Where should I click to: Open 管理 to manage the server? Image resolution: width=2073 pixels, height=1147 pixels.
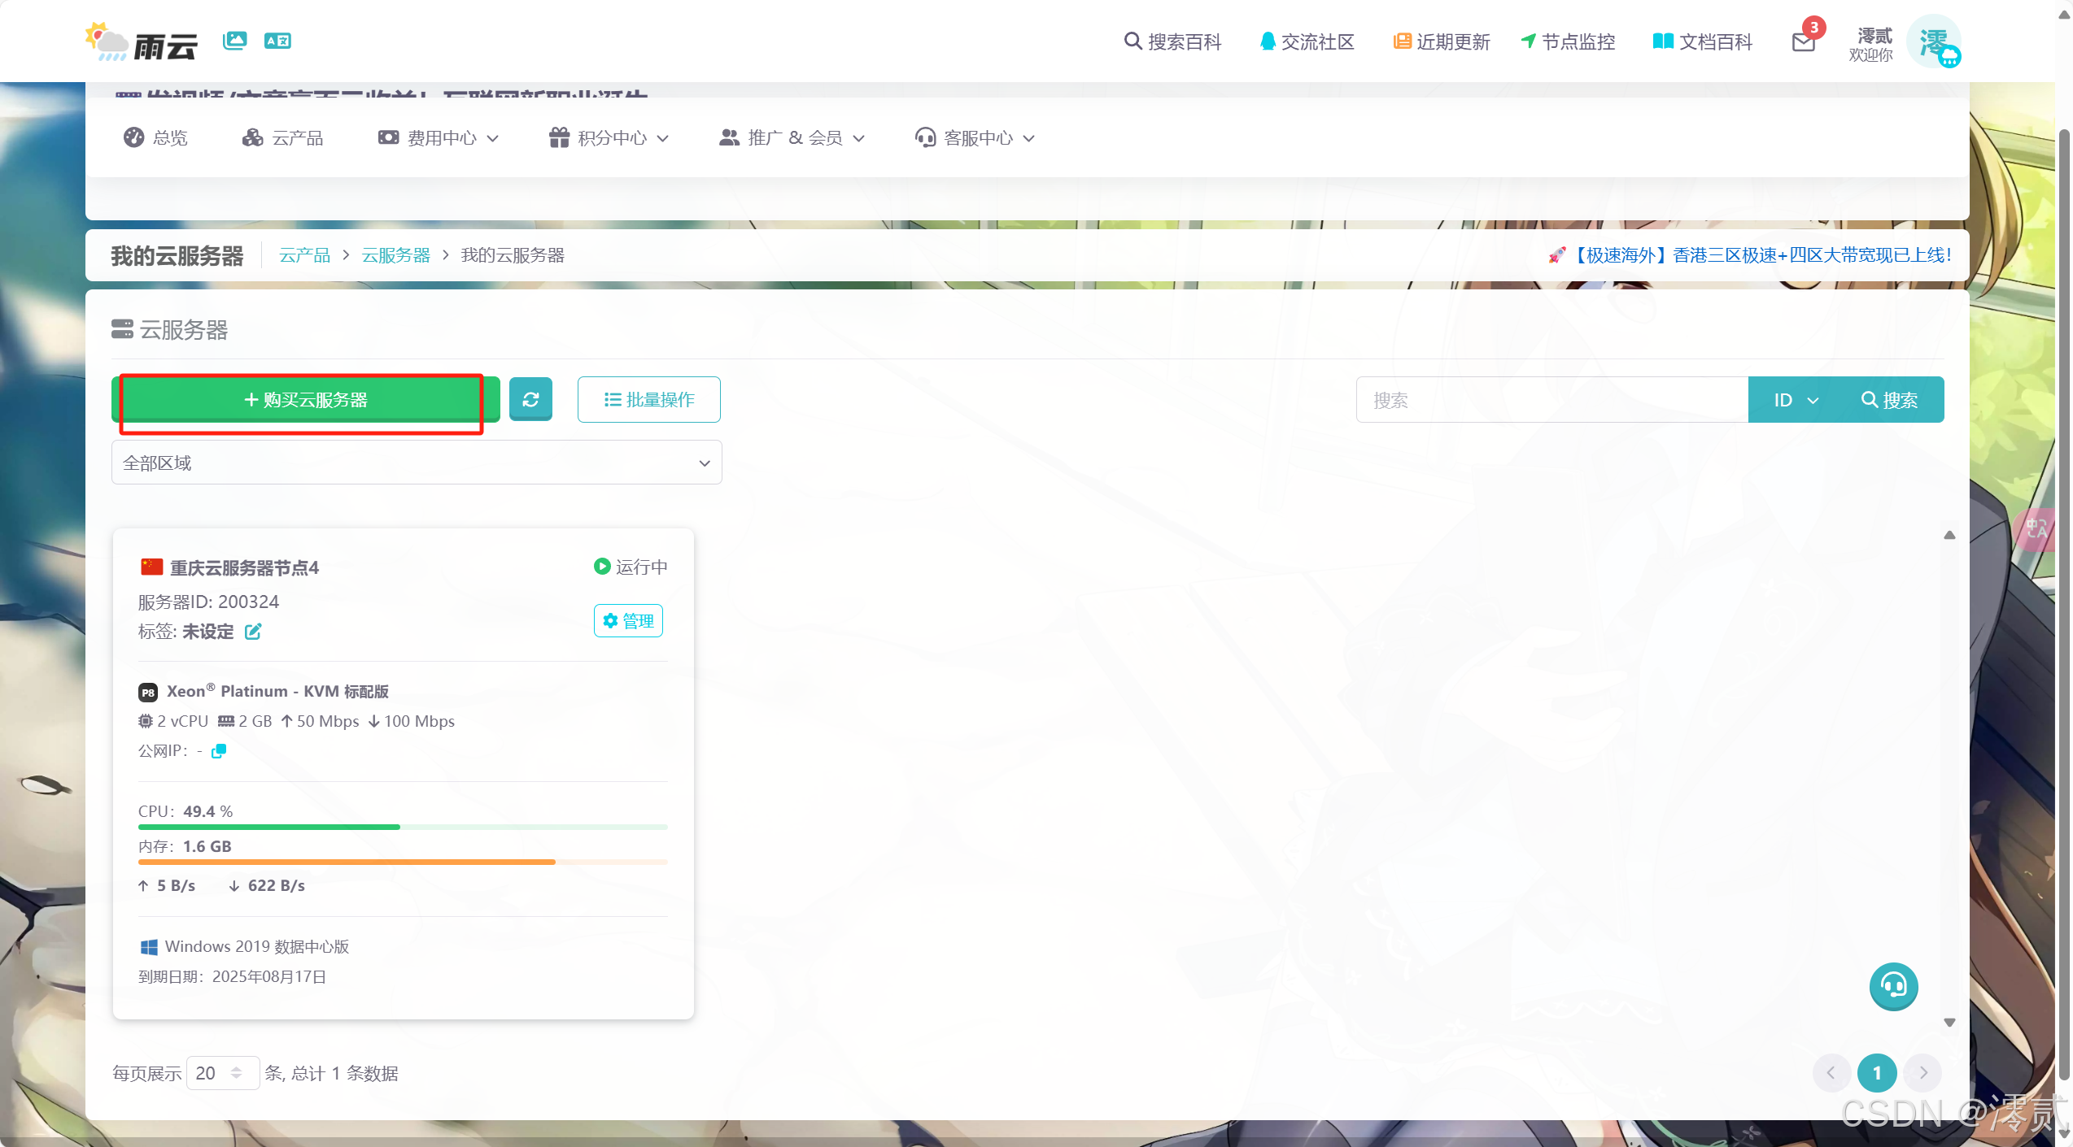[628, 620]
